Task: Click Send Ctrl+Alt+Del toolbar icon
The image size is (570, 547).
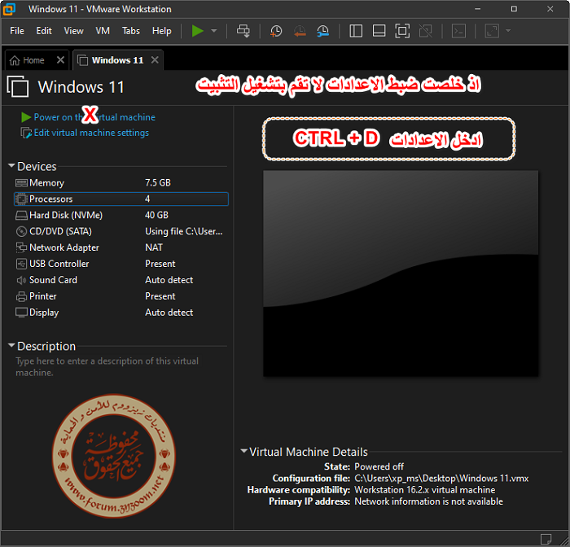Action: [243, 31]
